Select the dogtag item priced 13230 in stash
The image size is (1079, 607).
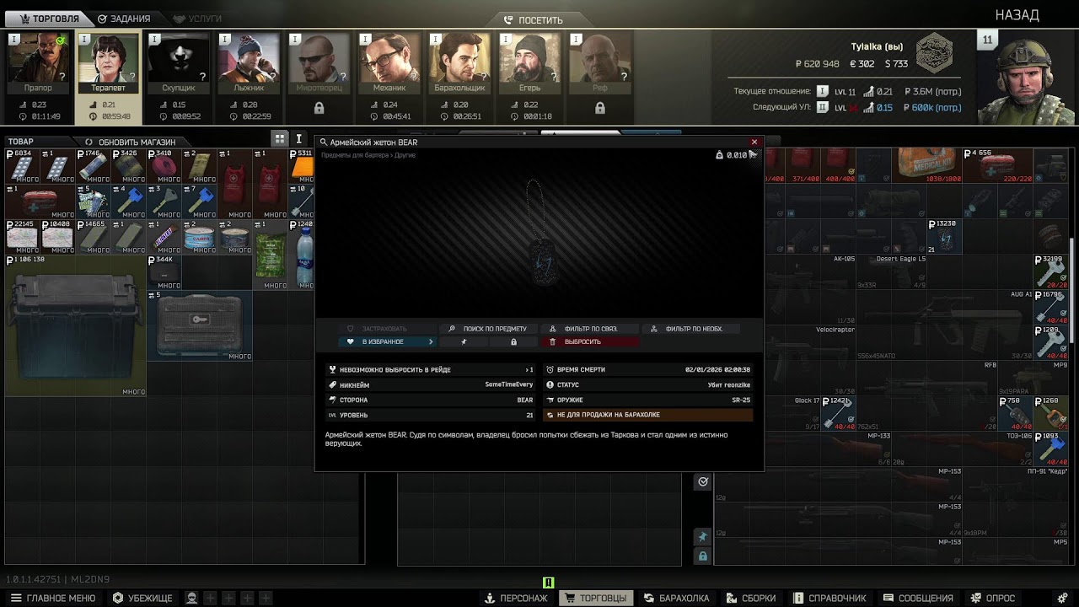tap(945, 237)
